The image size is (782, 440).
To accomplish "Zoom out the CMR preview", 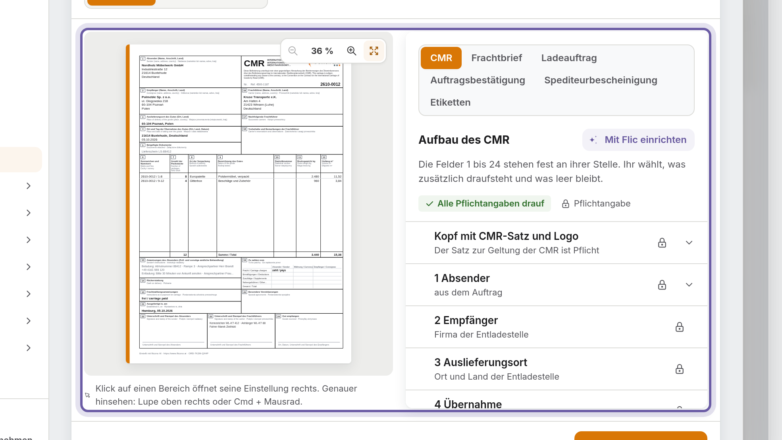I will 293,51.
